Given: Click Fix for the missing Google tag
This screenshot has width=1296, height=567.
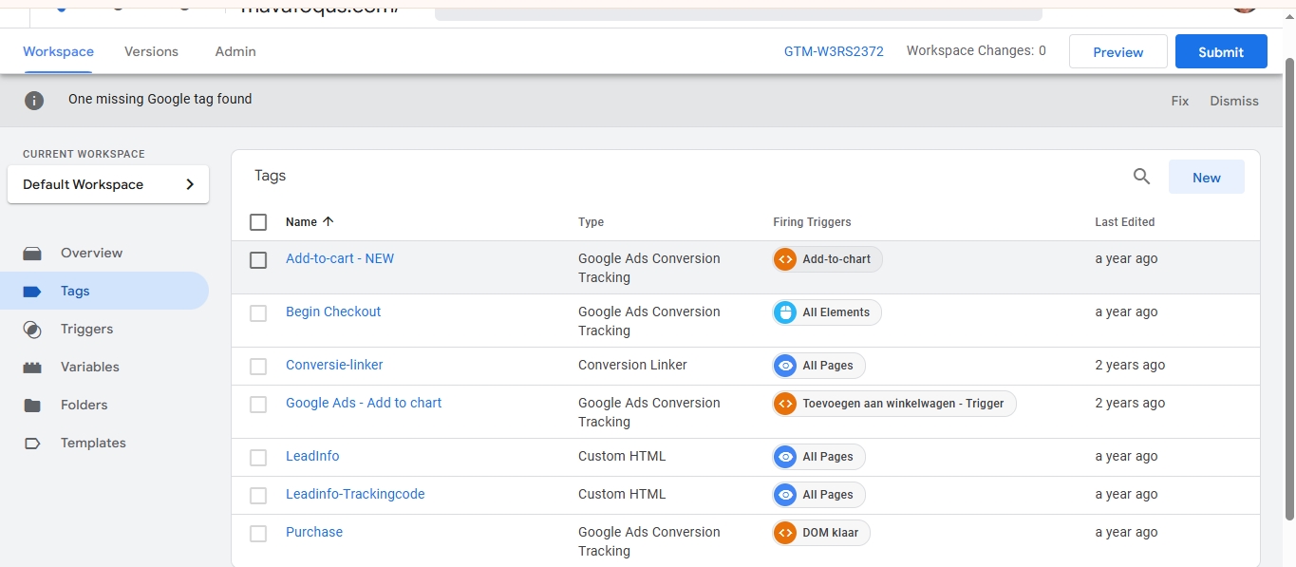Looking at the screenshot, I should pos(1180,101).
